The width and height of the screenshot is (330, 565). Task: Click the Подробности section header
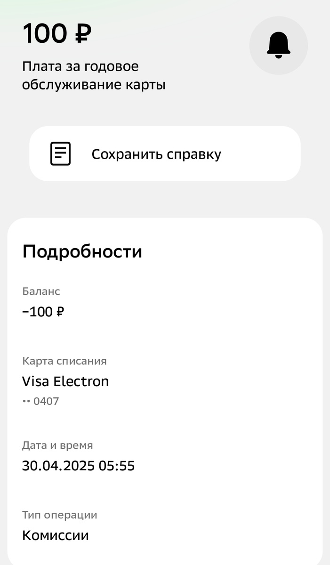pos(82,251)
